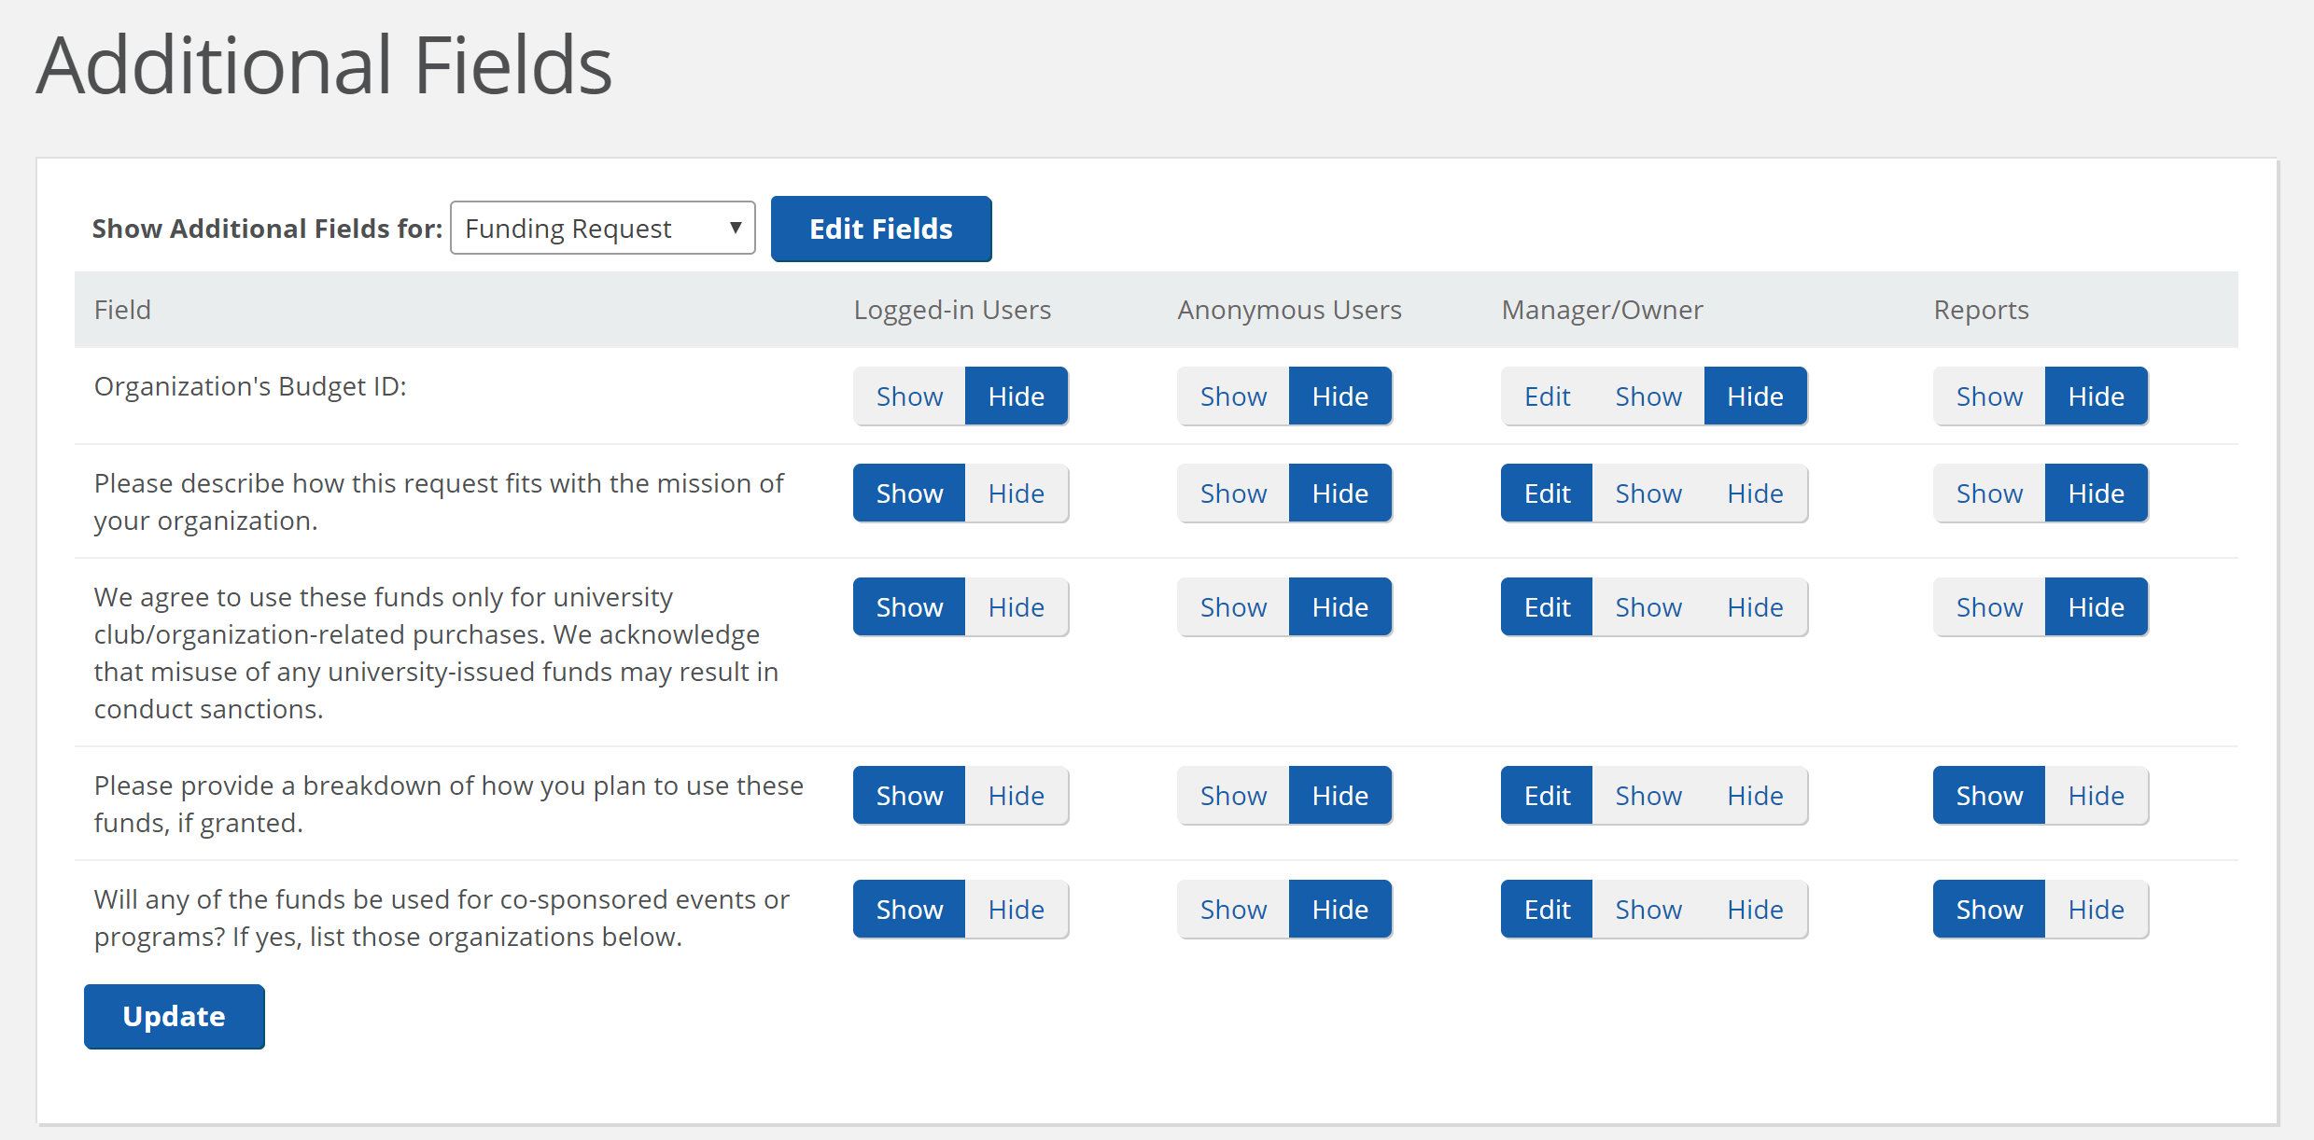Select Edit for funds agreement Manager/Owner
The image size is (2314, 1140).
point(1547,607)
